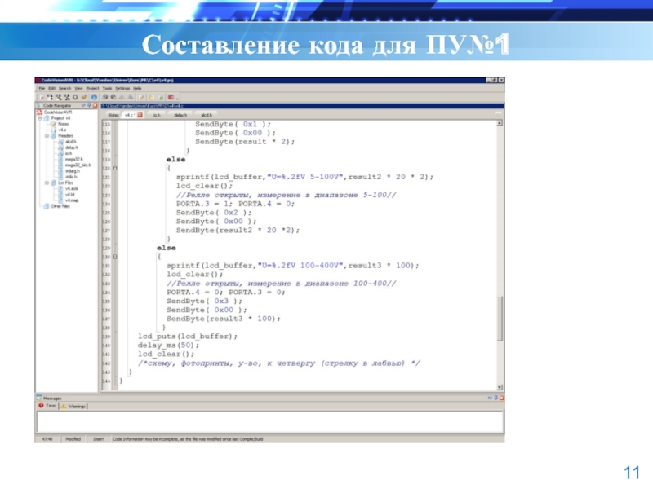Image resolution: width=653 pixels, height=489 pixels.
Task: Open the Tools menu
Action: point(107,89)
